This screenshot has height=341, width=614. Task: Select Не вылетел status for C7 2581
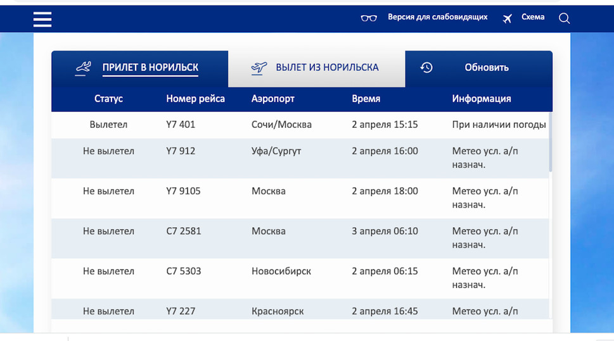click(108, 231)
